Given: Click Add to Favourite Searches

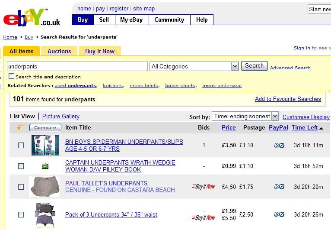Looking at the screenshot, I should 288,99.
